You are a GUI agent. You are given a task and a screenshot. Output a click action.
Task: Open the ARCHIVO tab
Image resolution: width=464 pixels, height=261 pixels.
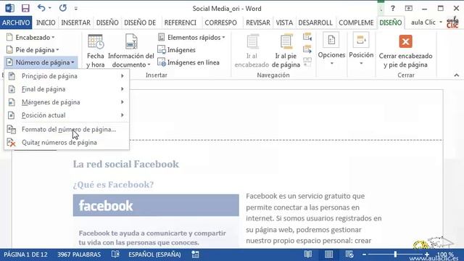pos(16,22)
